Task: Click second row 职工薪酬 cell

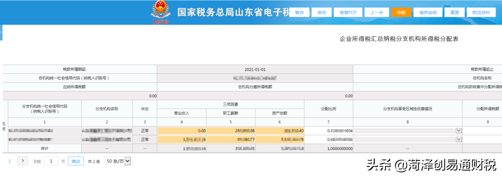Action: pos(231,139)
